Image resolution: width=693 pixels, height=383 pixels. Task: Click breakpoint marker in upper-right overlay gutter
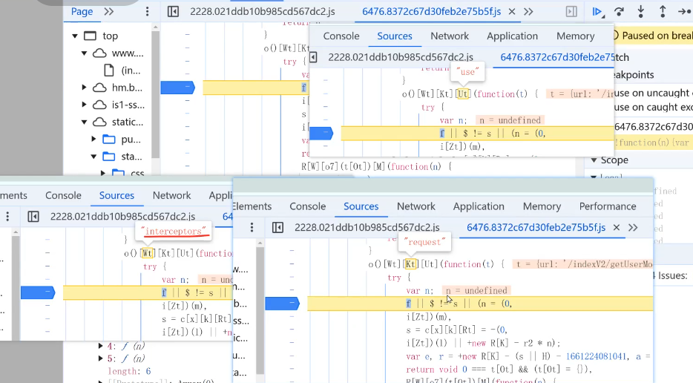click(x=321, y=133)
